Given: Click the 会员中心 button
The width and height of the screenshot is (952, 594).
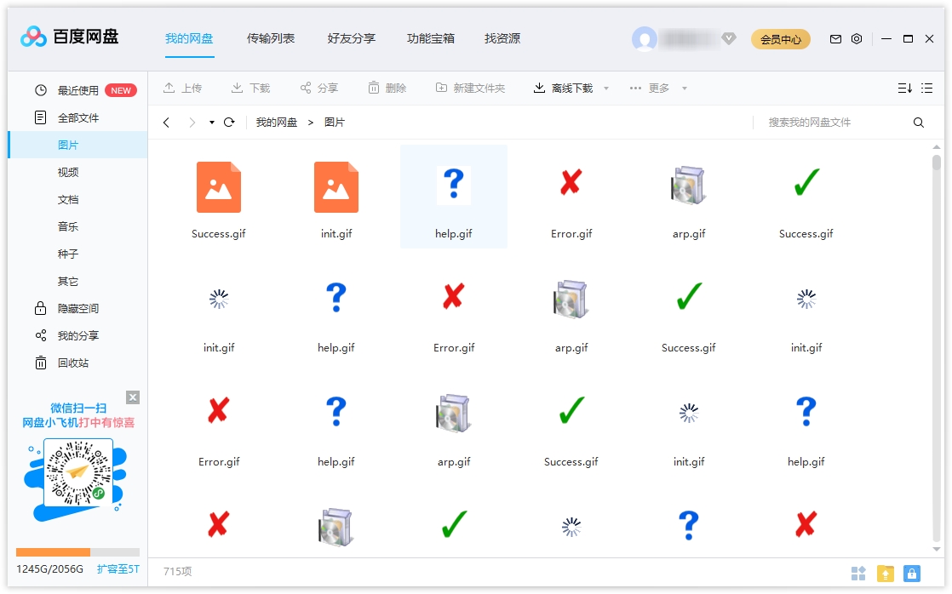Looking at the screenshot, I should [x=780, y=39].
